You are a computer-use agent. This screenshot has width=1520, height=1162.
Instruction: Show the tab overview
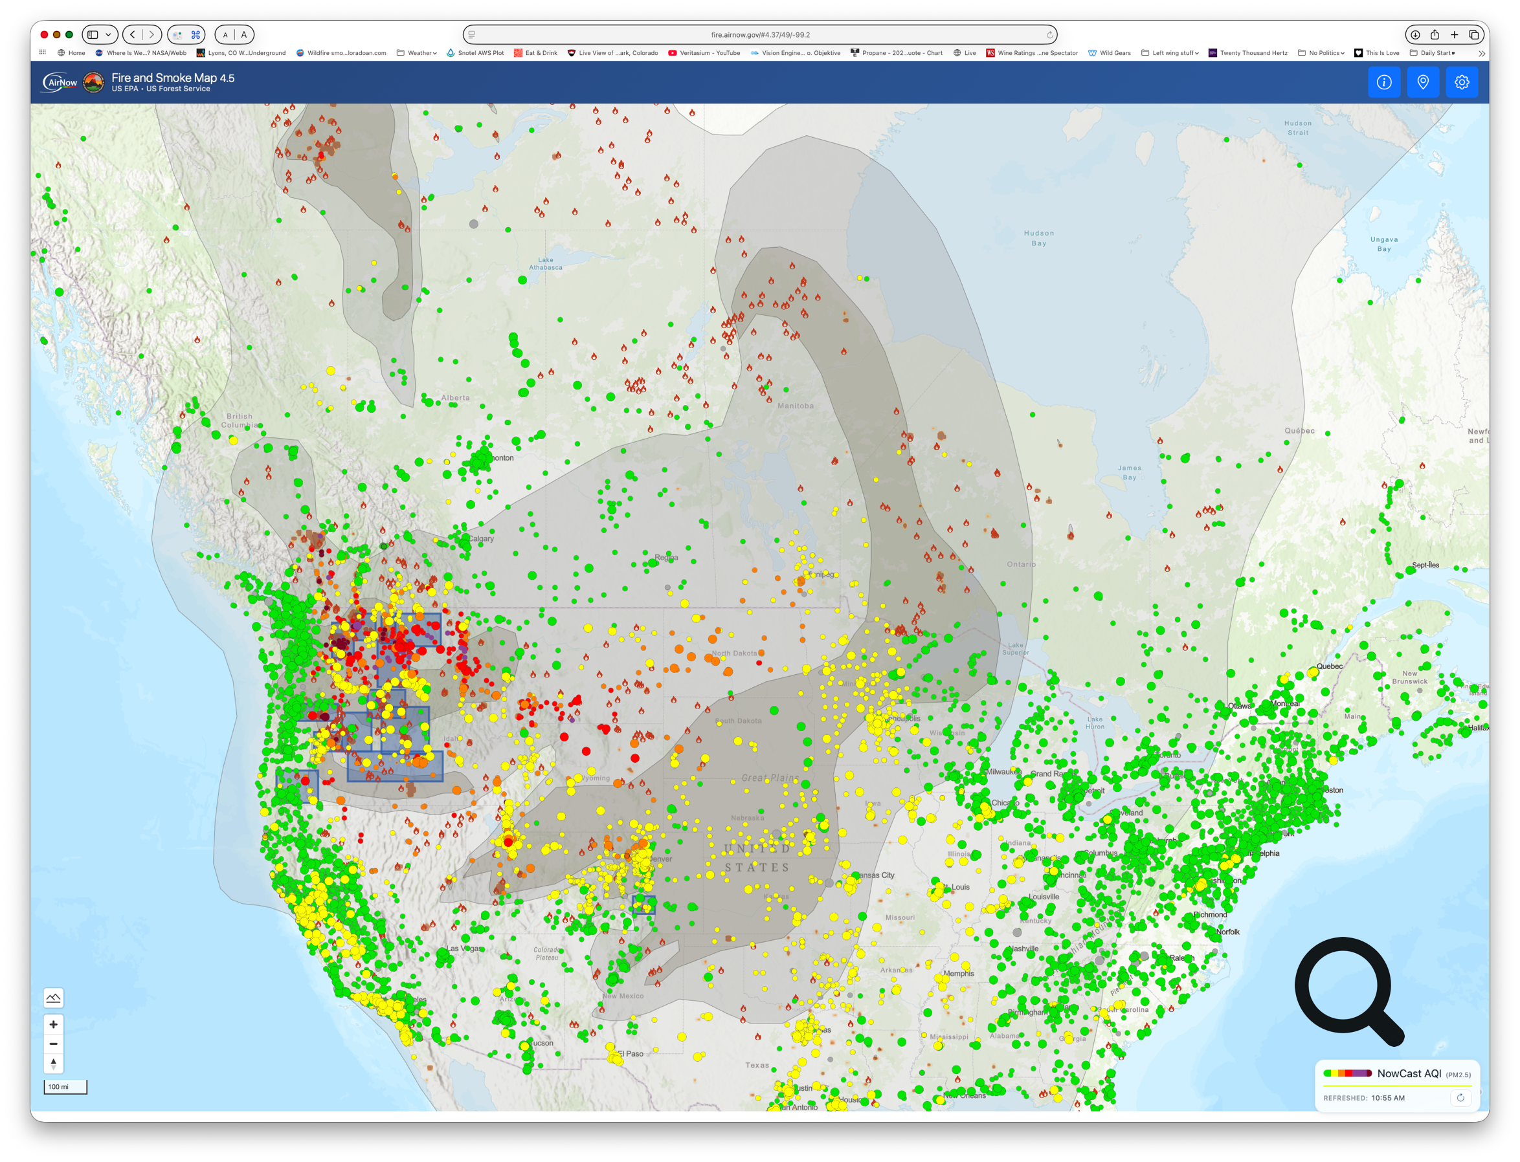(x=1473, y=34)
